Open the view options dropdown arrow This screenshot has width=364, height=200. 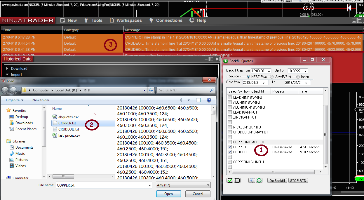(188, 100)
